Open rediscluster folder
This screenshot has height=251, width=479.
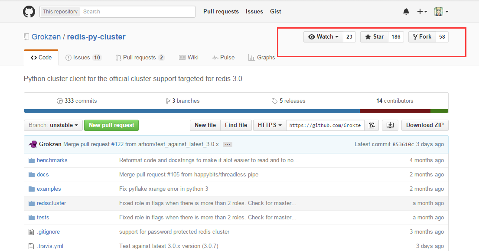[51, 203]
